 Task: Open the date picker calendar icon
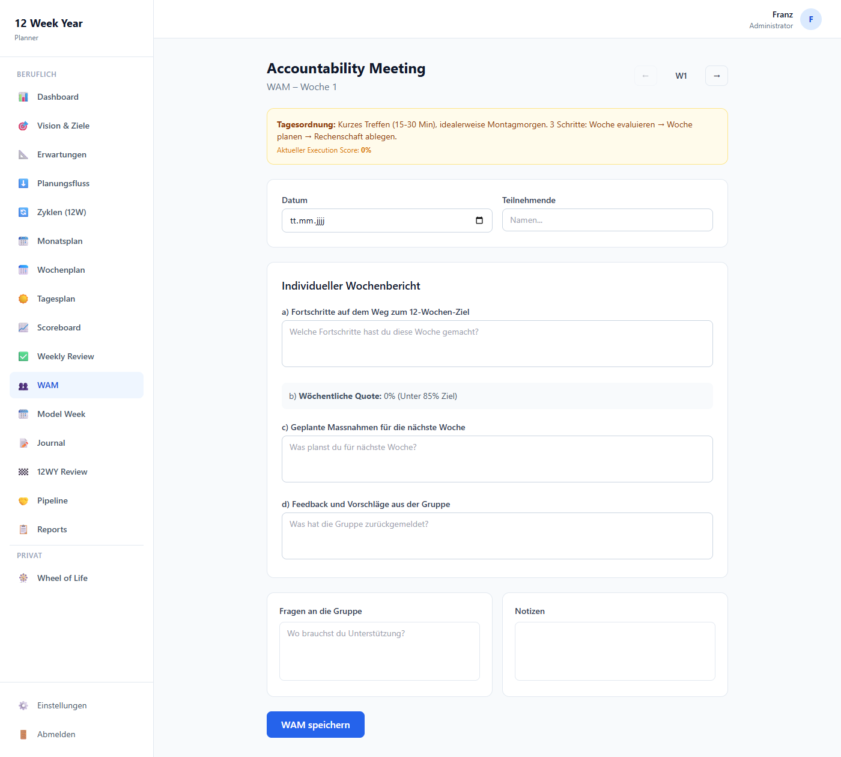[x=479, y=220]
